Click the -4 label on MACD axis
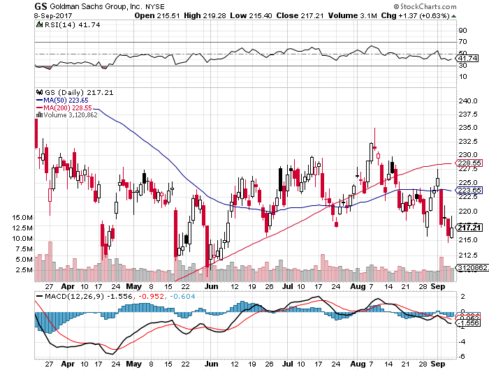This screenshot has height=370, width=489. (x=462, y=341)
